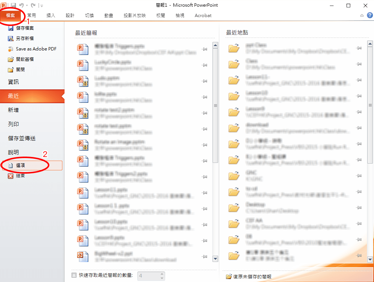Viewport: 374px width, 282px height.
Task: Switch to the 常用 ribbon tab
Action: coord(32,16)
